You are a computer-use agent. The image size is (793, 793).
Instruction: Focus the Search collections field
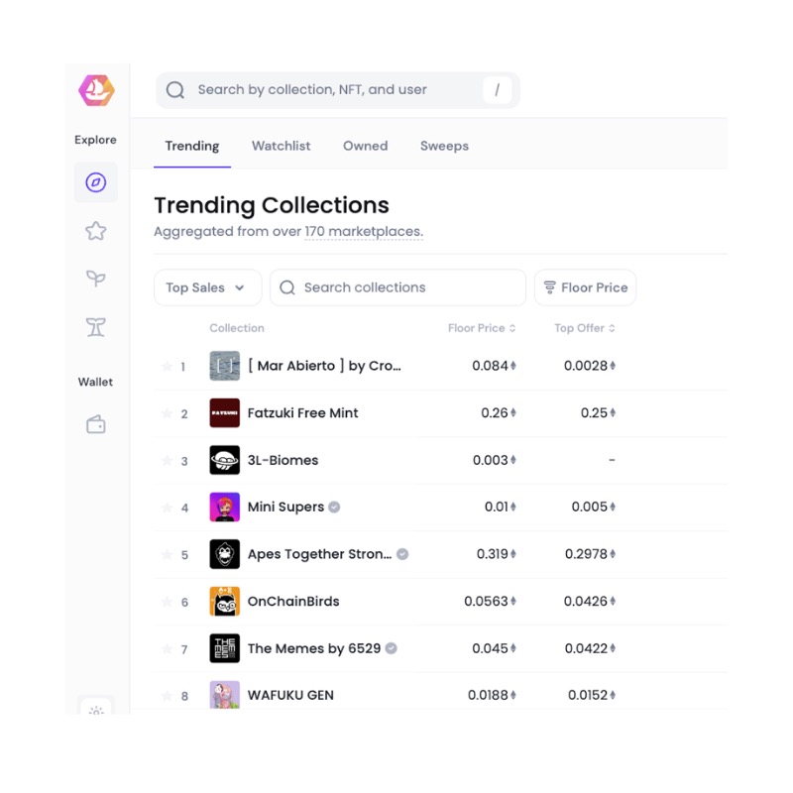(398, 287)
